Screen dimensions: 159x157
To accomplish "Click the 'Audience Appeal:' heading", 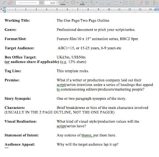I will tap(20, 144).
